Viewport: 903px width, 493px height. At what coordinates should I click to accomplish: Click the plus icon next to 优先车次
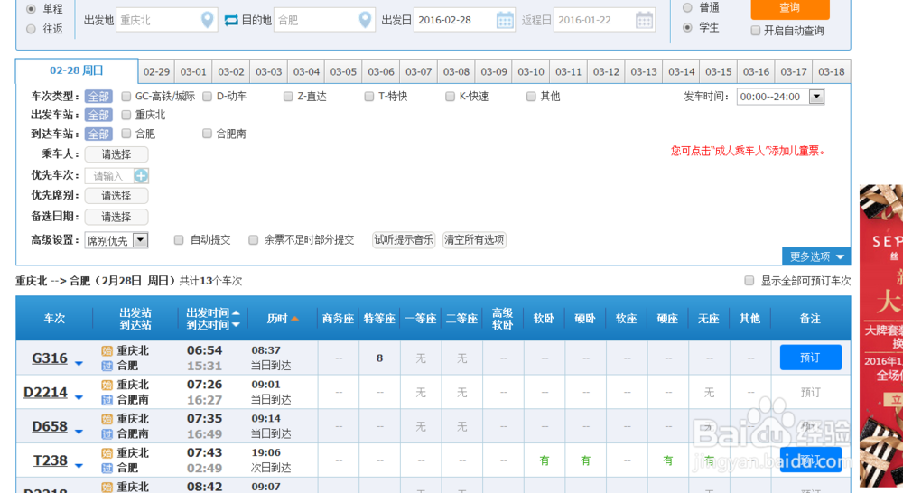(141, 176)
